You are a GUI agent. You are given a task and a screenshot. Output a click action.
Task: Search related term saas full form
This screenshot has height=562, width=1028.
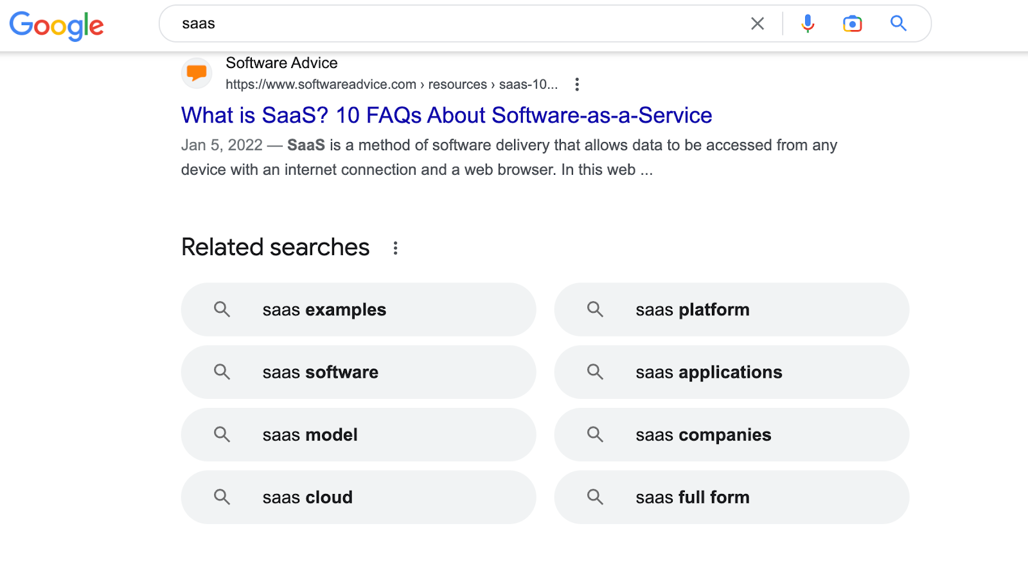(732, 497)
